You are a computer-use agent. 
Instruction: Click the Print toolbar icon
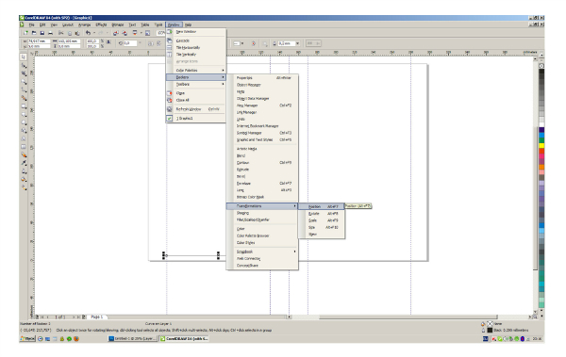tap(51, 33)
